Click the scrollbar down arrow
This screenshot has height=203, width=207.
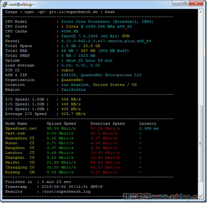tap(201, 197)
